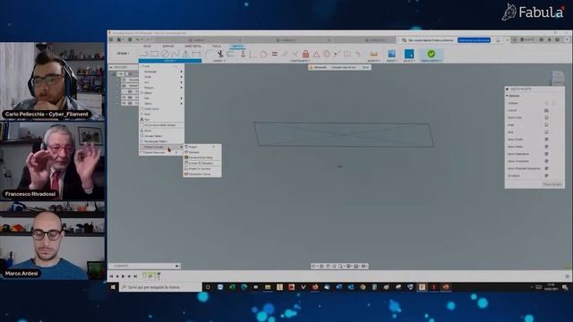The width and height of the screenshot is (573, 322).
Task: Select the Line tool in sketch toolbar
Action: [144, 54]
